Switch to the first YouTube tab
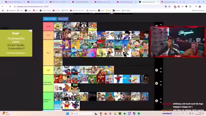This screenshot has width=206, height=116. pos(15,2)
